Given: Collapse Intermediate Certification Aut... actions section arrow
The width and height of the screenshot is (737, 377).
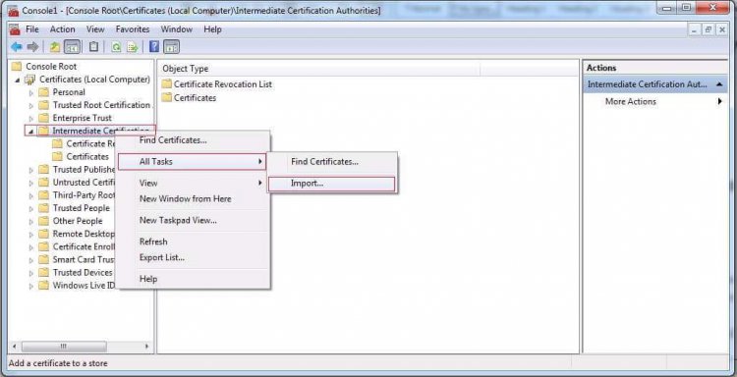Looking at the screenshot, I should tap(719, 84).
